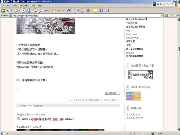180x135 pixels.
Task: Click the Go button
Action: click(168, 15)
